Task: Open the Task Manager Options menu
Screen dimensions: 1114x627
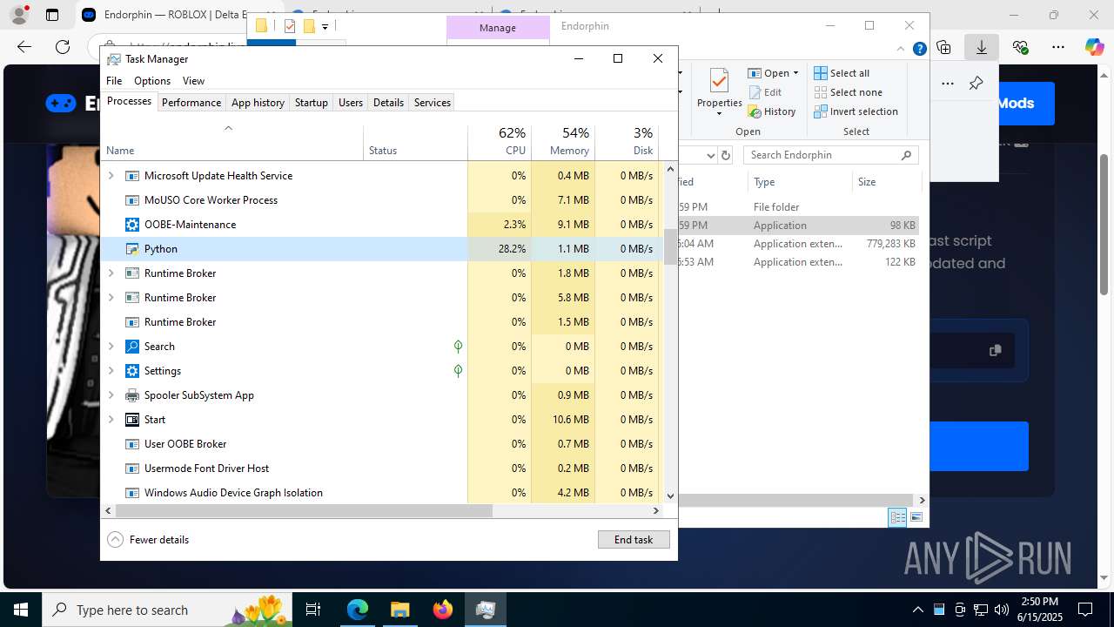Action: [152, 81]
